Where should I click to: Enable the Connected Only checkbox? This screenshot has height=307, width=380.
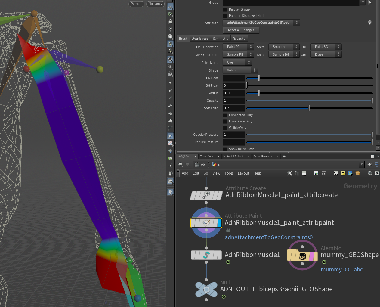[x=225, y=115]
